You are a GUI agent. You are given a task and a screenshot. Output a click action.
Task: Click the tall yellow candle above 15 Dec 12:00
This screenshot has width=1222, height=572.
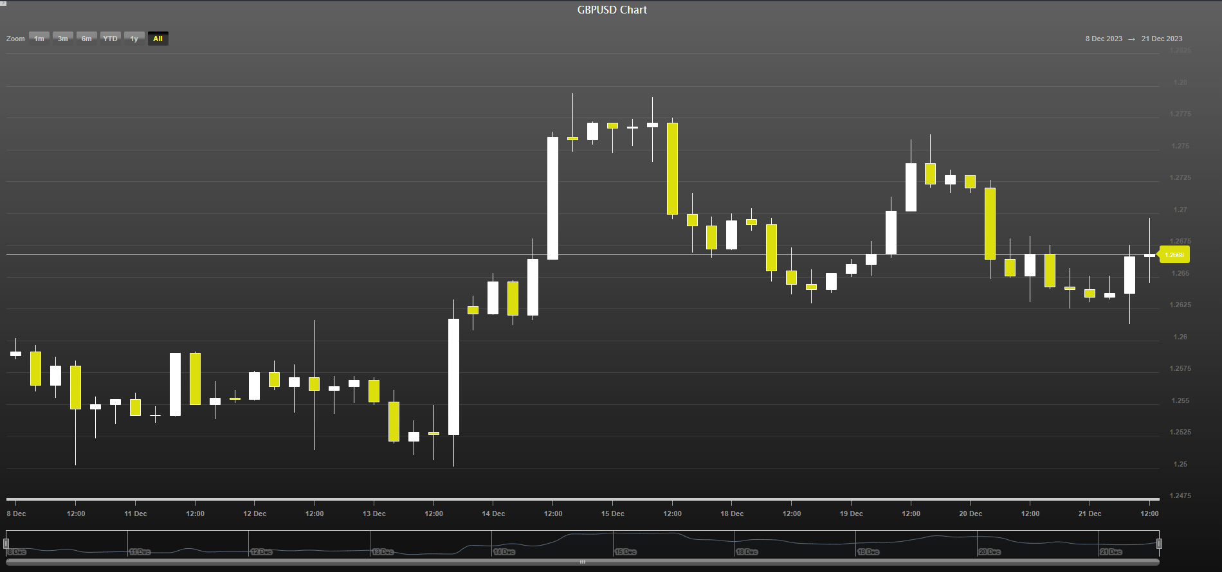coord(672,168)
